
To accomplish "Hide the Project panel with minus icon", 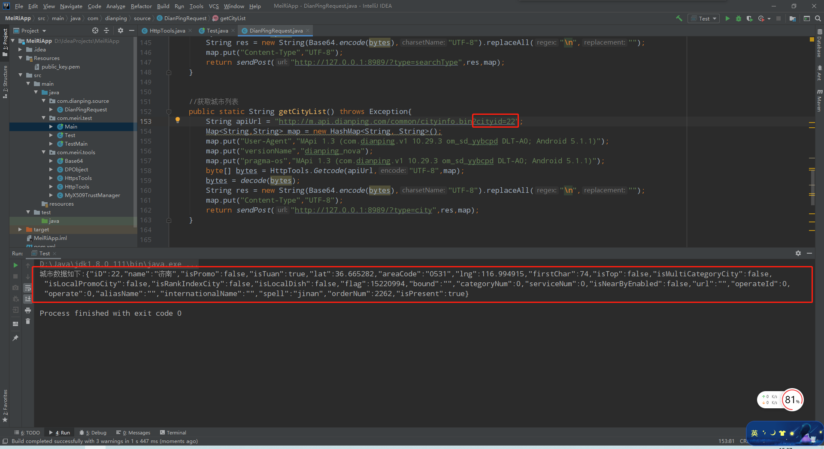I will (131, 30).
